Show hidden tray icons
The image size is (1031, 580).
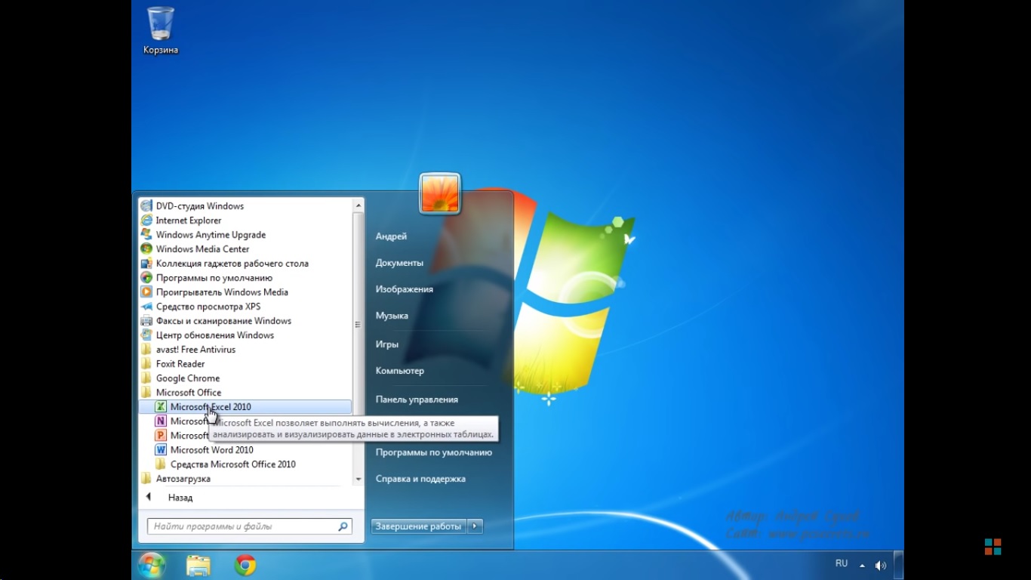(x=861, y=563)
